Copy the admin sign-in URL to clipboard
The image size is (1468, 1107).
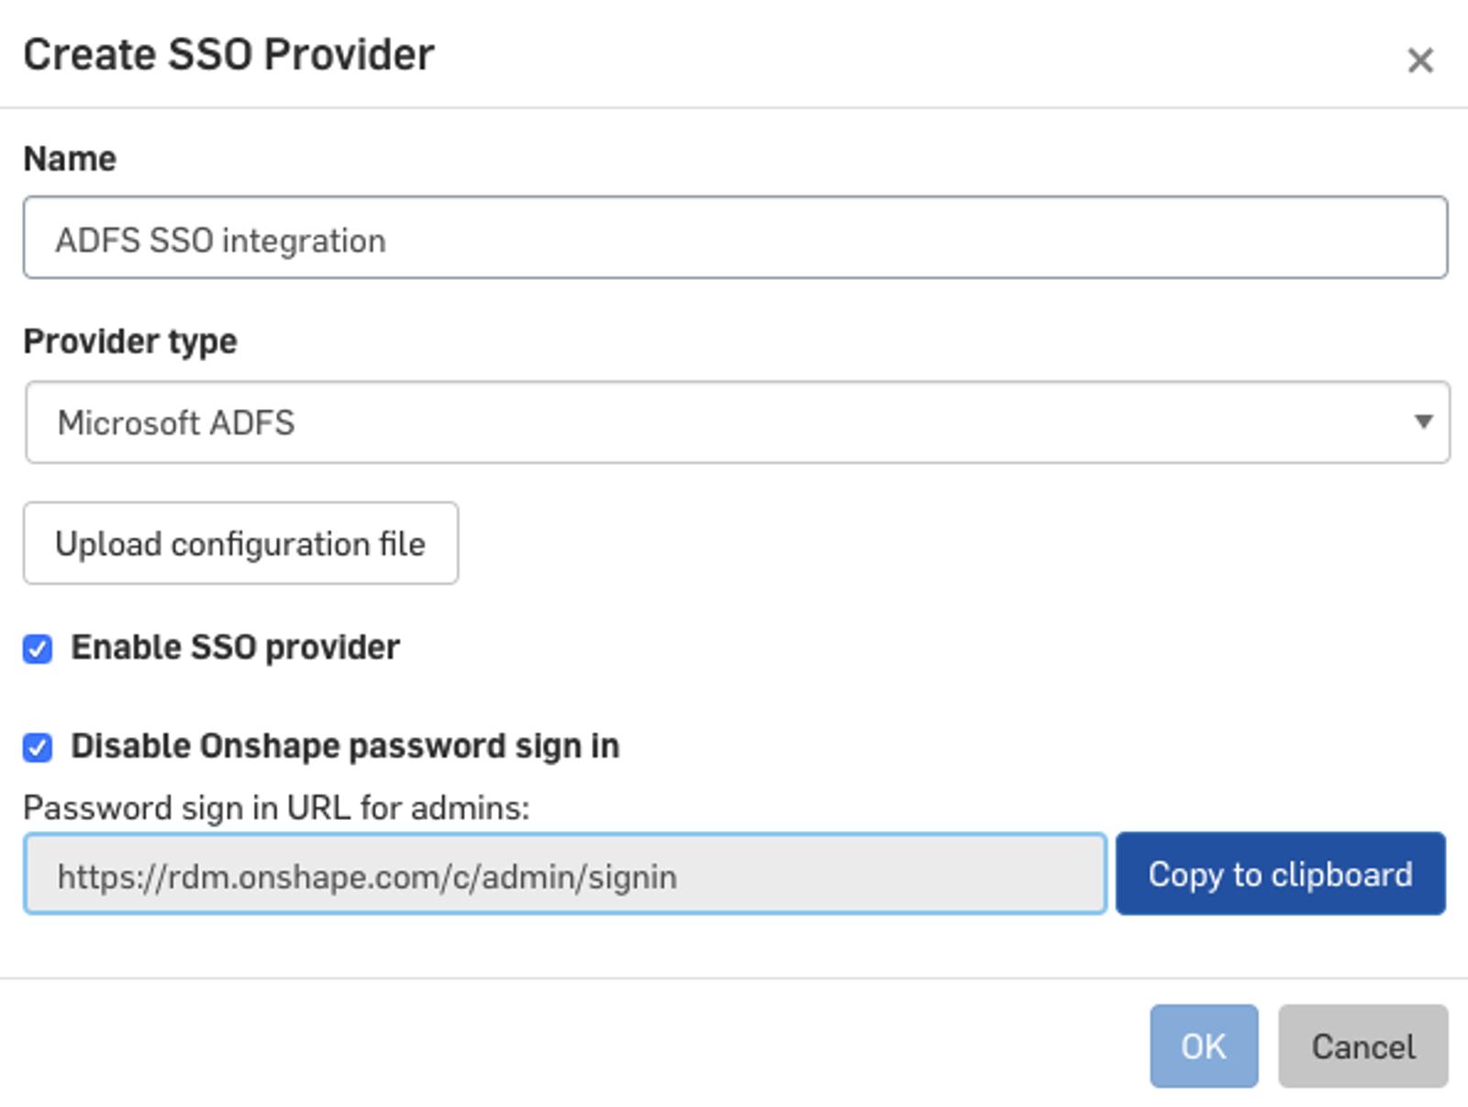coord(1280,874)
